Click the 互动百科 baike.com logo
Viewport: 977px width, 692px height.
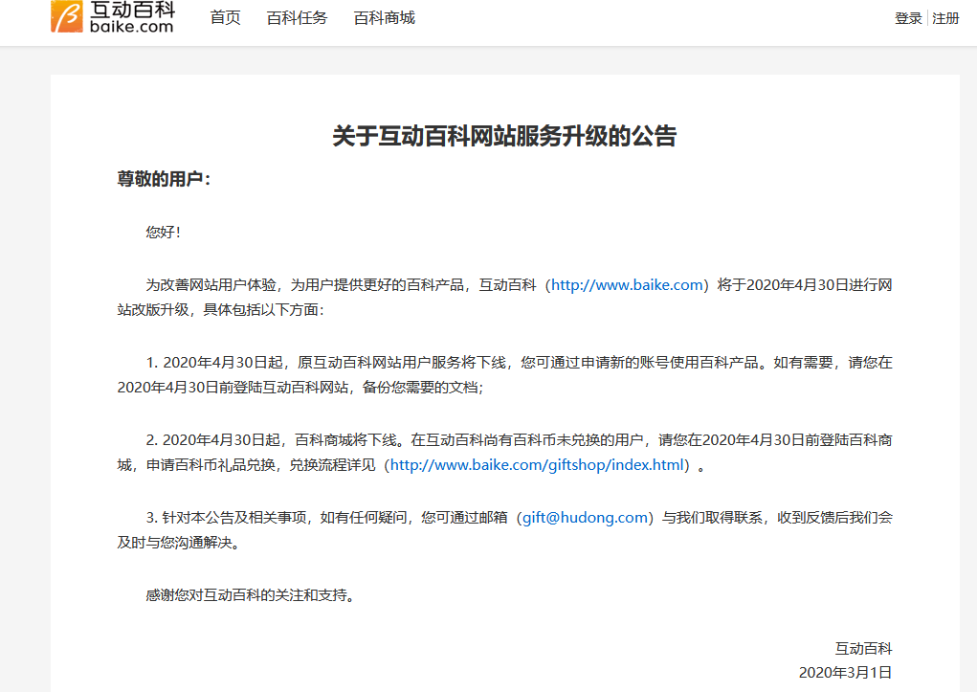point(113,17)
